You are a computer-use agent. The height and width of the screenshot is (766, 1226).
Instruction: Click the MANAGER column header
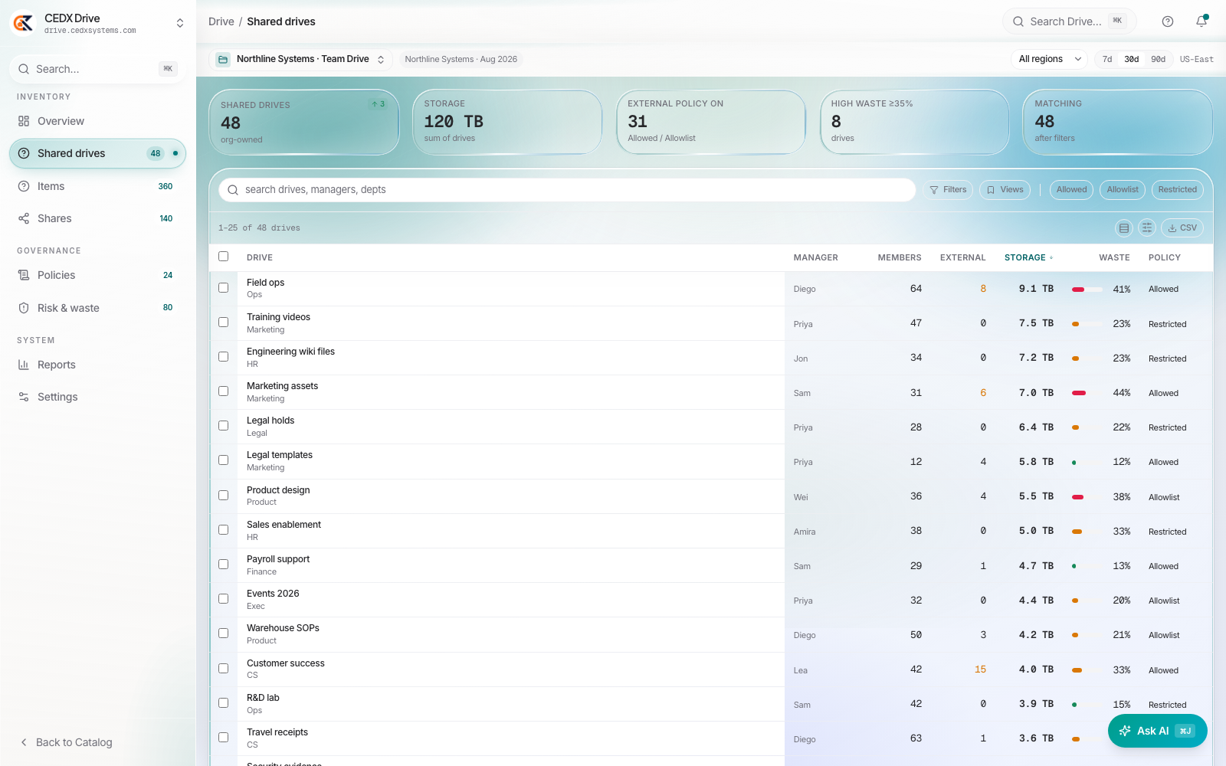[x=816, y=257]
